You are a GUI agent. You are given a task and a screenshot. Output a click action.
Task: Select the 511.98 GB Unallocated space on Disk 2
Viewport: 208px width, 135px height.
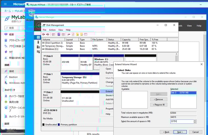[x=80, y=98]
